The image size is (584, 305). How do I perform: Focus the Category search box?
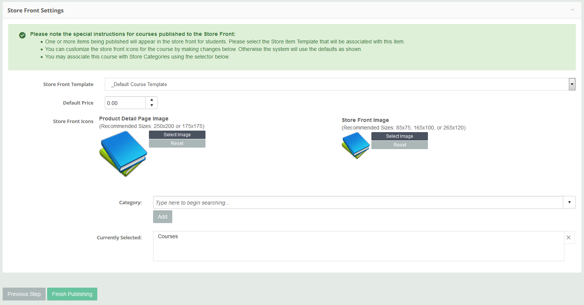coord(358,203)
